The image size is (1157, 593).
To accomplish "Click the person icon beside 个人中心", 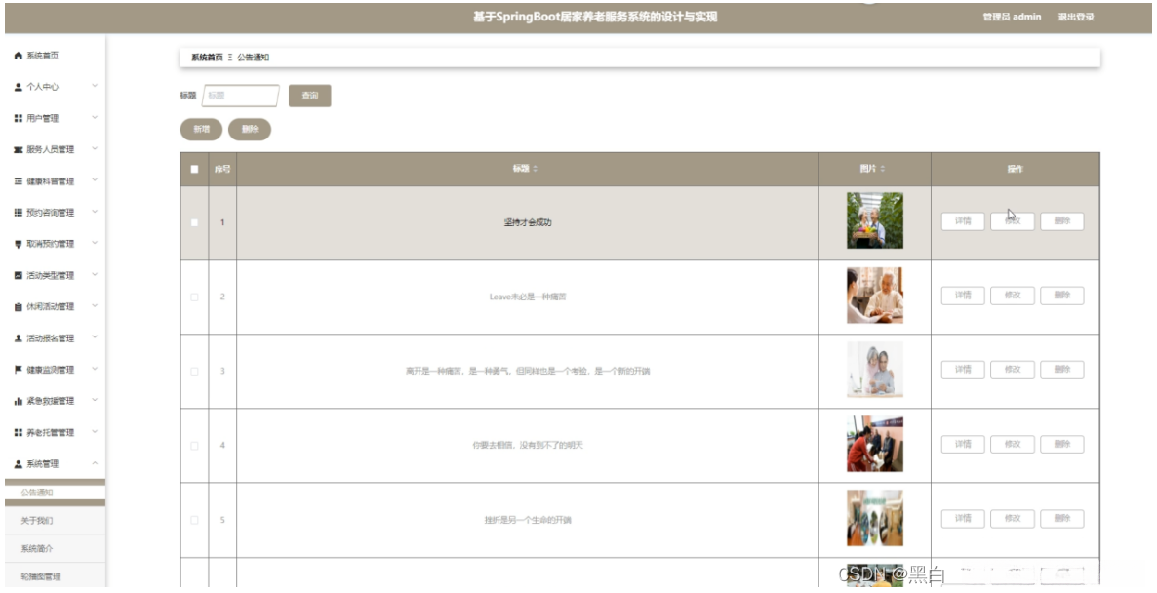I will [19, 87].
